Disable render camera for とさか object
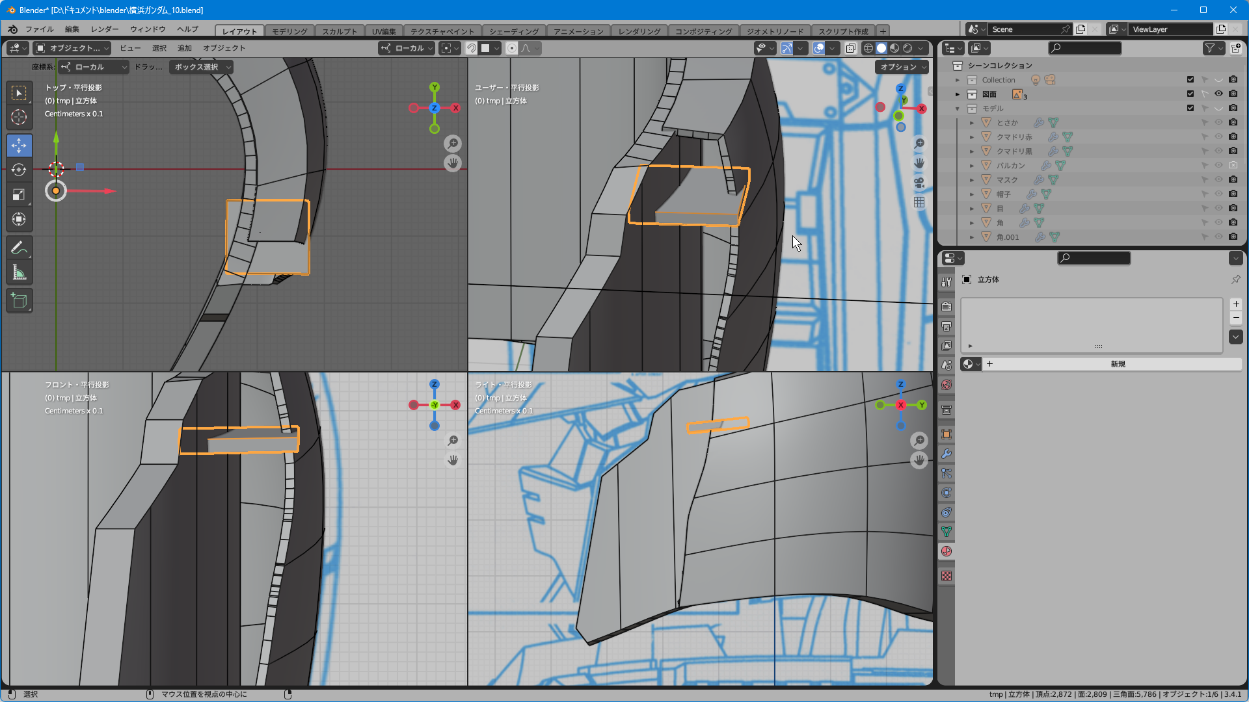 [x=1233, y=122]
